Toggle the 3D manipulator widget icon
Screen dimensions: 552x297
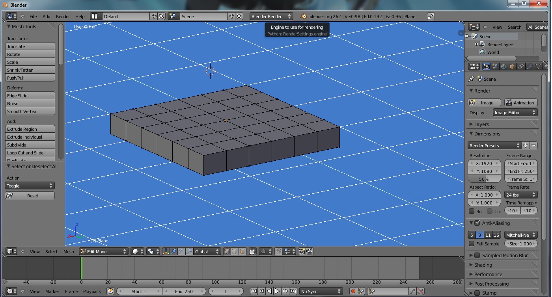166,251
